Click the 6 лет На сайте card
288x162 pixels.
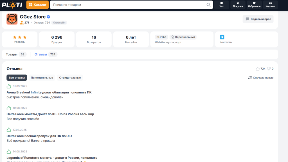point(131,39)
